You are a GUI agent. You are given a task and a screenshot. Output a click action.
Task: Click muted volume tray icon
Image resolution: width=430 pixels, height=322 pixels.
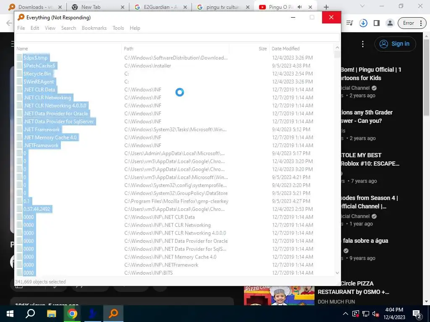pyautogui.click(x=375, y=314)
